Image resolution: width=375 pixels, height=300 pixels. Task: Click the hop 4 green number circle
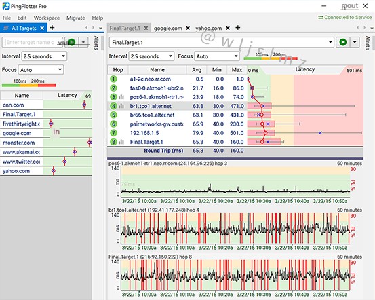113,106
